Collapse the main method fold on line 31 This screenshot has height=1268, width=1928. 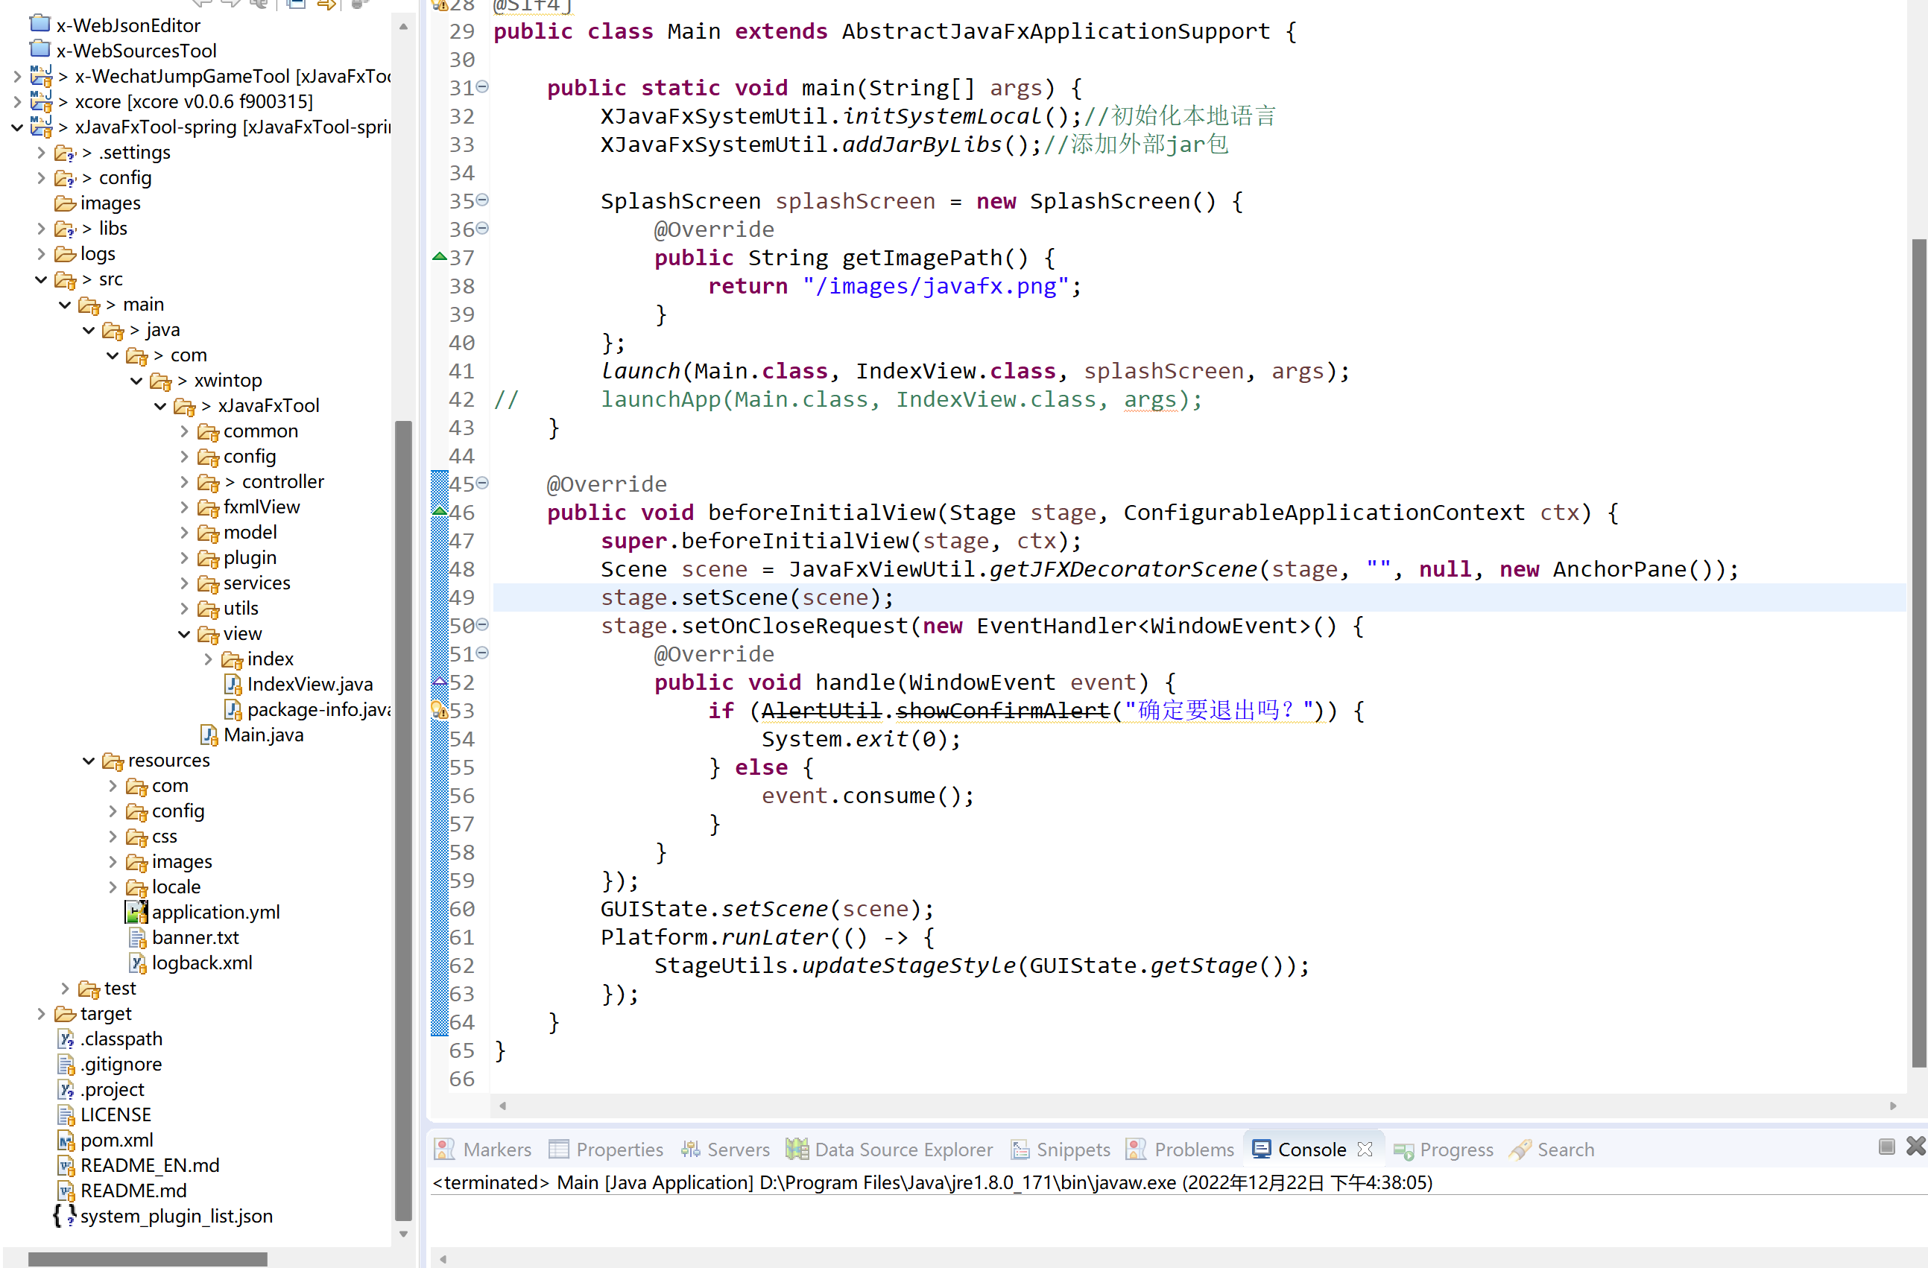[483, 86]
